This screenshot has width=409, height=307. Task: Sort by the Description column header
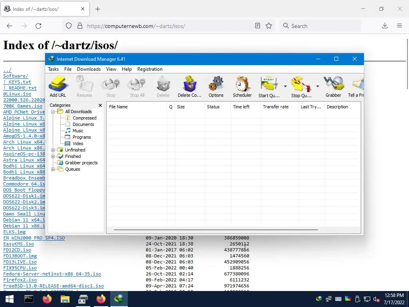(x=342, y=107)
